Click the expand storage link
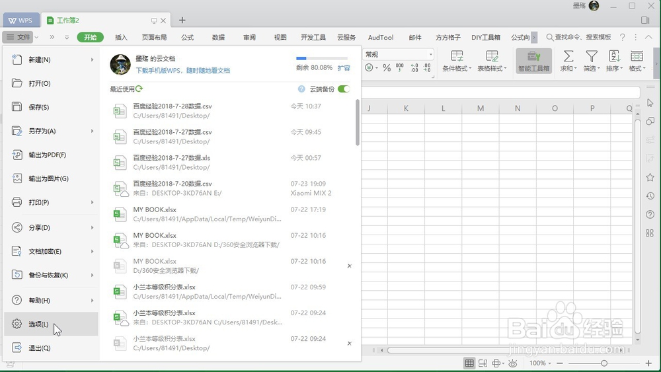Viewport: 661px width, 372px height. [x=344, y=68]
